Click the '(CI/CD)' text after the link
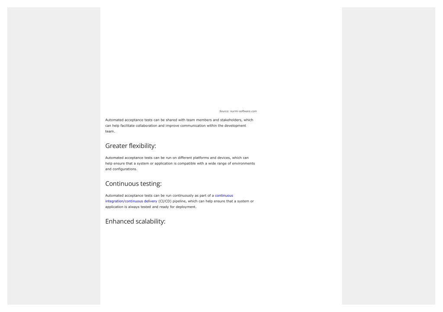The height and width of the screenshot is (312, 443). (165, 201)
